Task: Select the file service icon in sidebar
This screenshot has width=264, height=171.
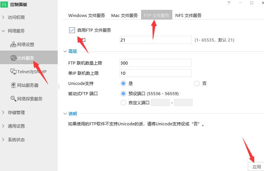Action: point(13,58)
